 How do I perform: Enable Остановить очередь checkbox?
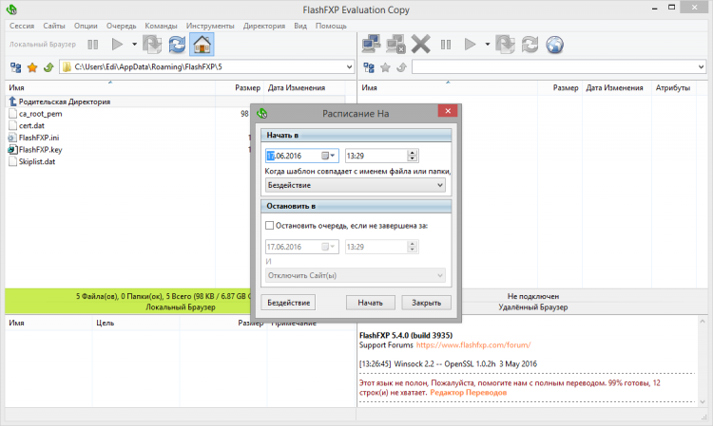[x=270, y=226]
